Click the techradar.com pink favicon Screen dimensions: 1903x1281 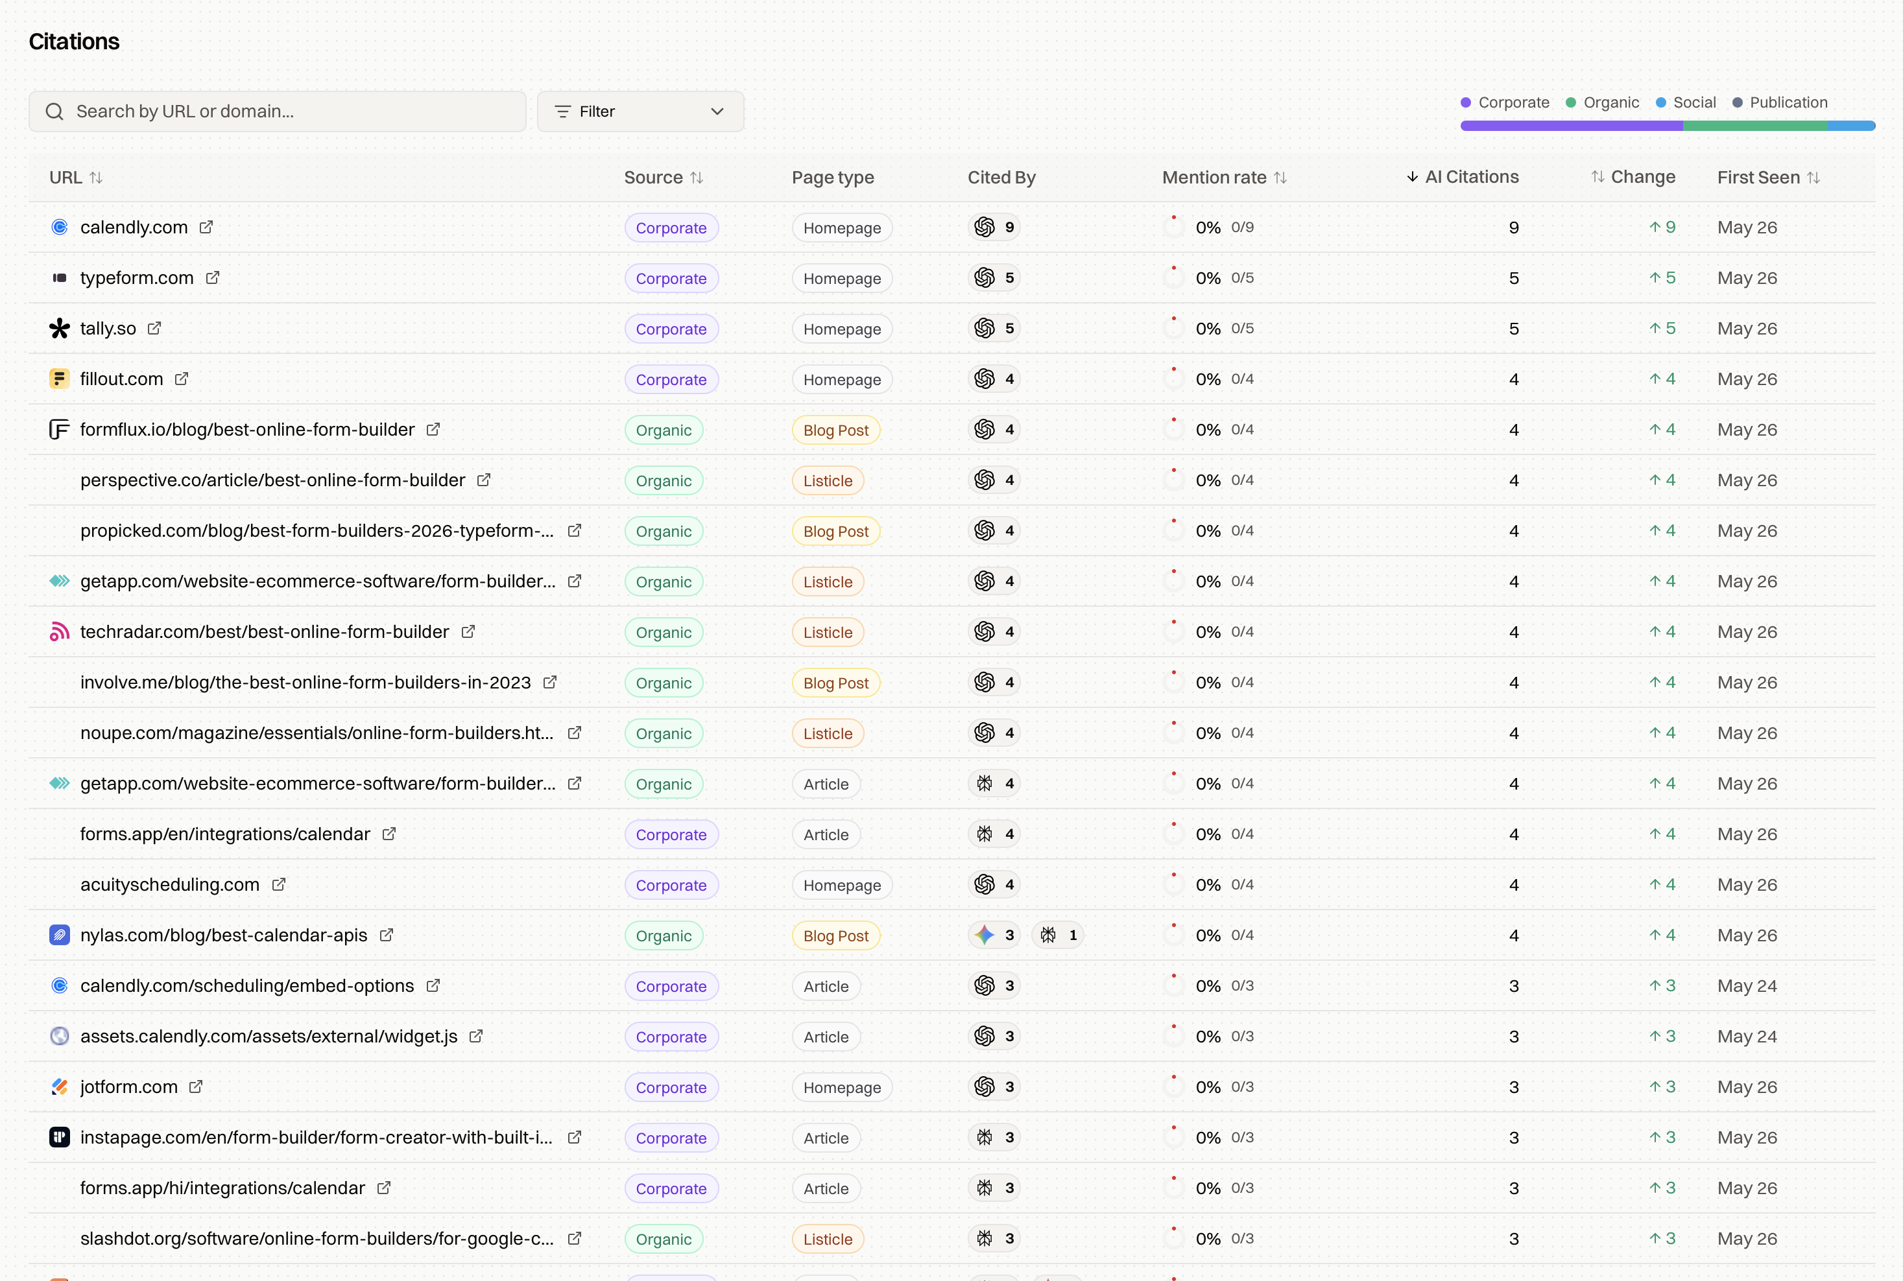pyautogui.click(x=60, y=632)
